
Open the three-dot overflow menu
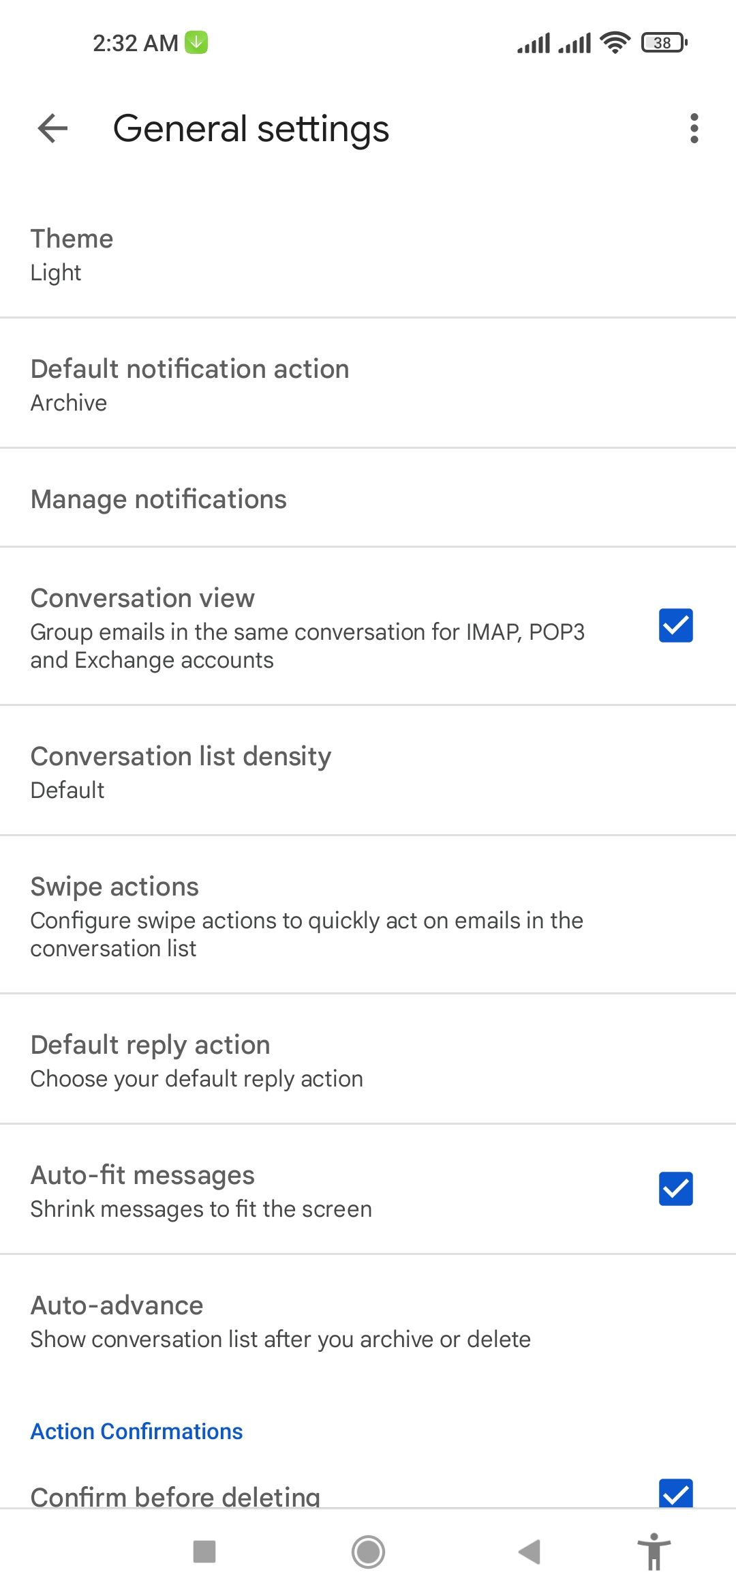click(x=694, y=128)
